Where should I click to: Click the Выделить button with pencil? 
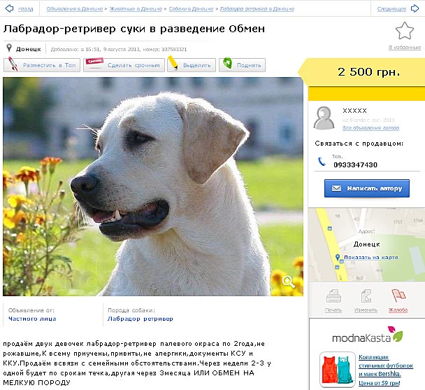(192, 65)
